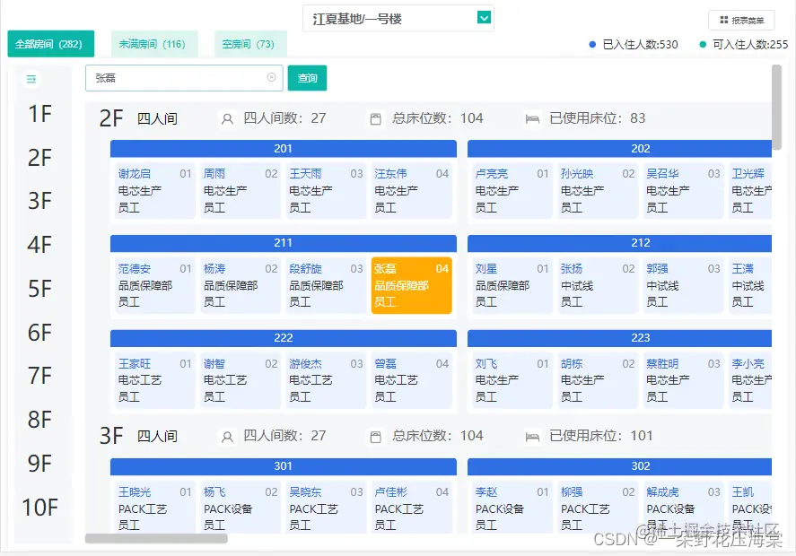The height and width of the screenshot is (556, 796).
Task: Select bed card of 孙光映 in 202
Action: (598, 190)
